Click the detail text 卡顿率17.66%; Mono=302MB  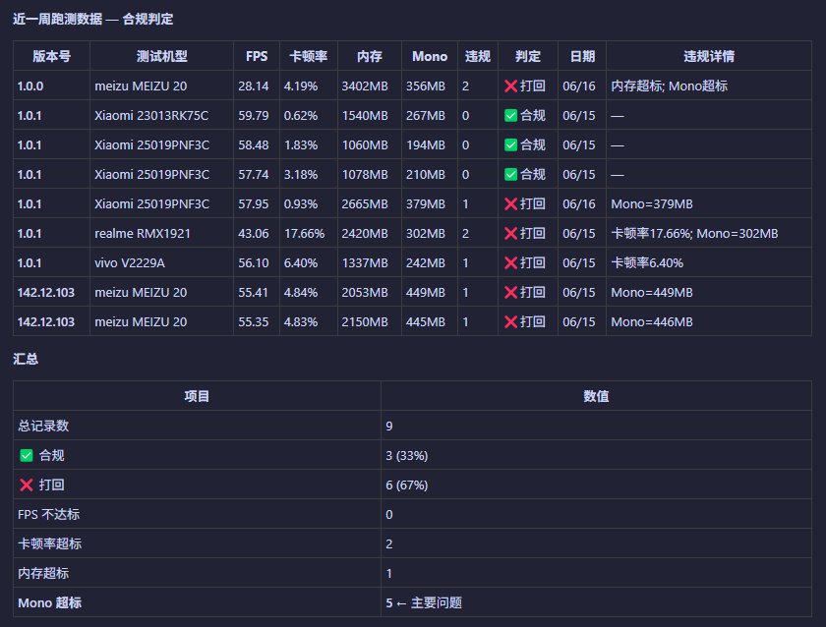coord(694,233)
